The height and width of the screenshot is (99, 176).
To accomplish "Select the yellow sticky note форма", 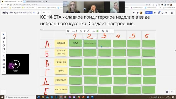I will pos(61,43).
